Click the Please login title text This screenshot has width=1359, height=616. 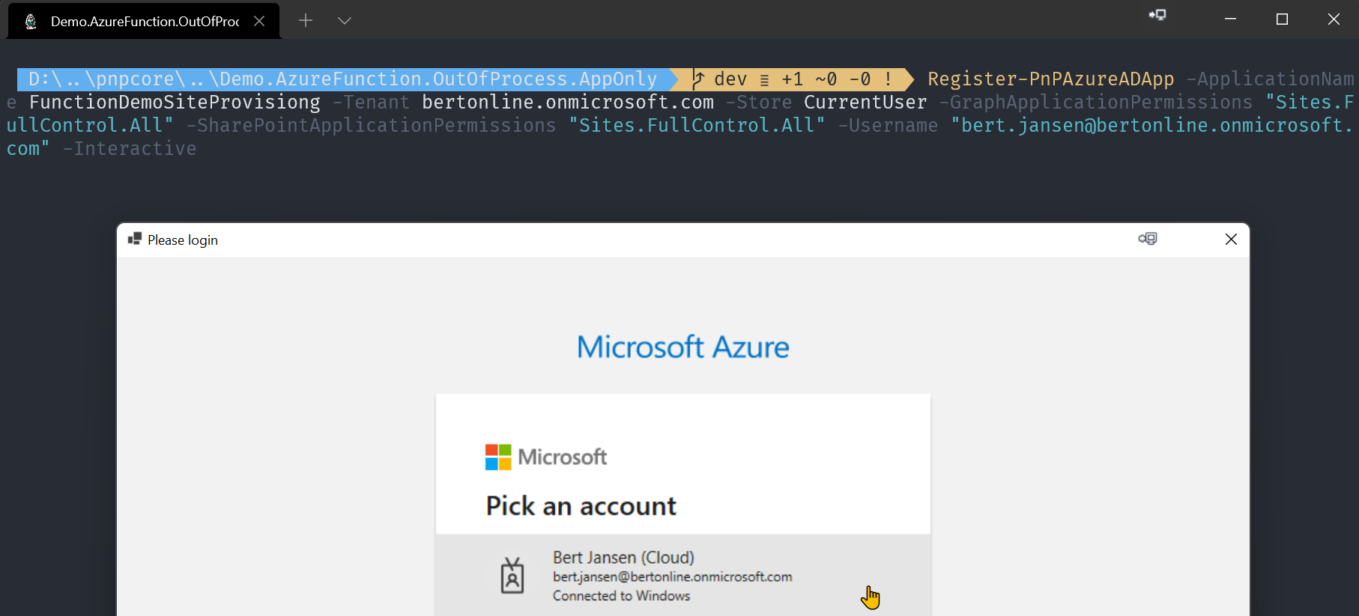[183, 240]
